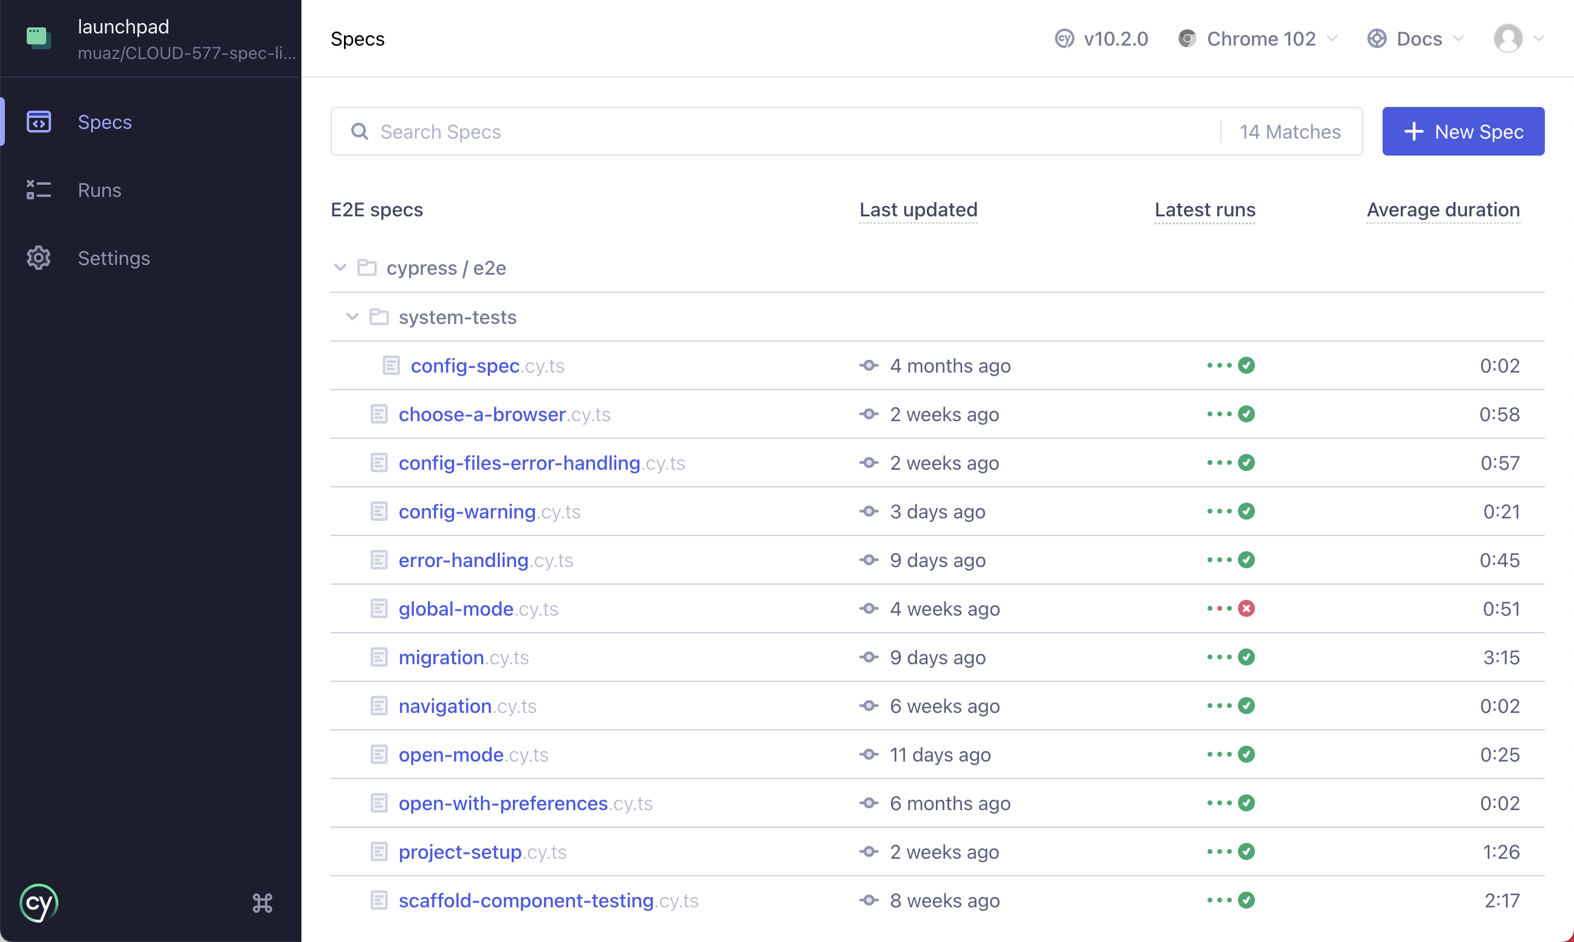
Task: Click the Cypress logo in sidebar
Action: tap(40, 902)
